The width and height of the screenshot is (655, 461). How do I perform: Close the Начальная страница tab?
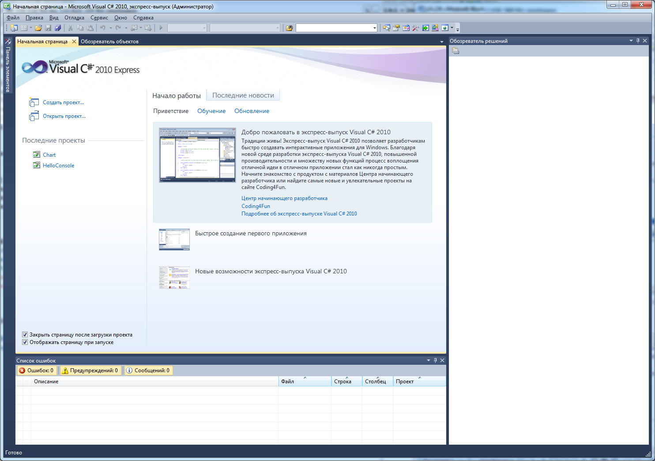[x=74, y=42]
